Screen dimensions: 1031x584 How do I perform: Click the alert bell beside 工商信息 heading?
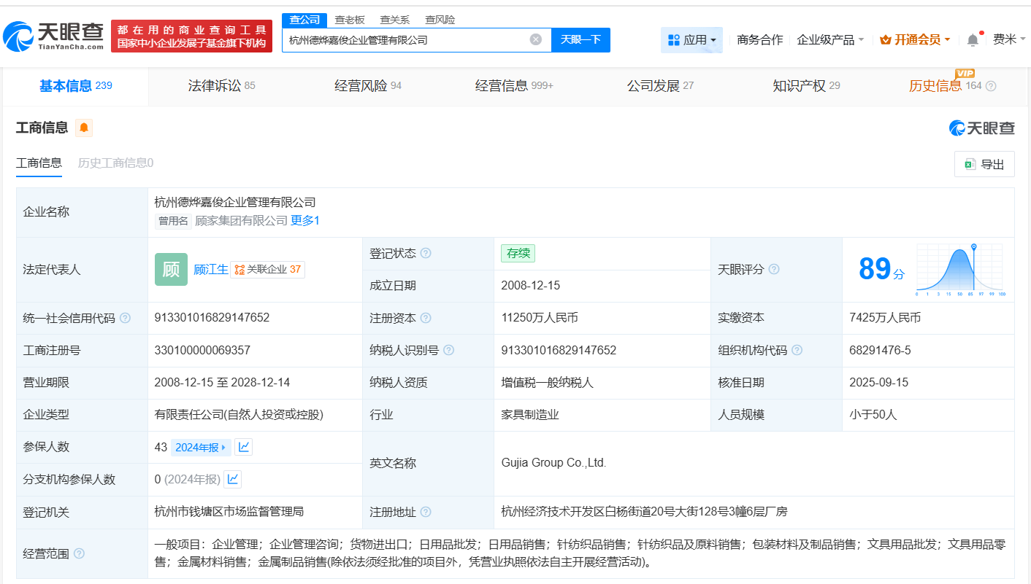point(83,127)
